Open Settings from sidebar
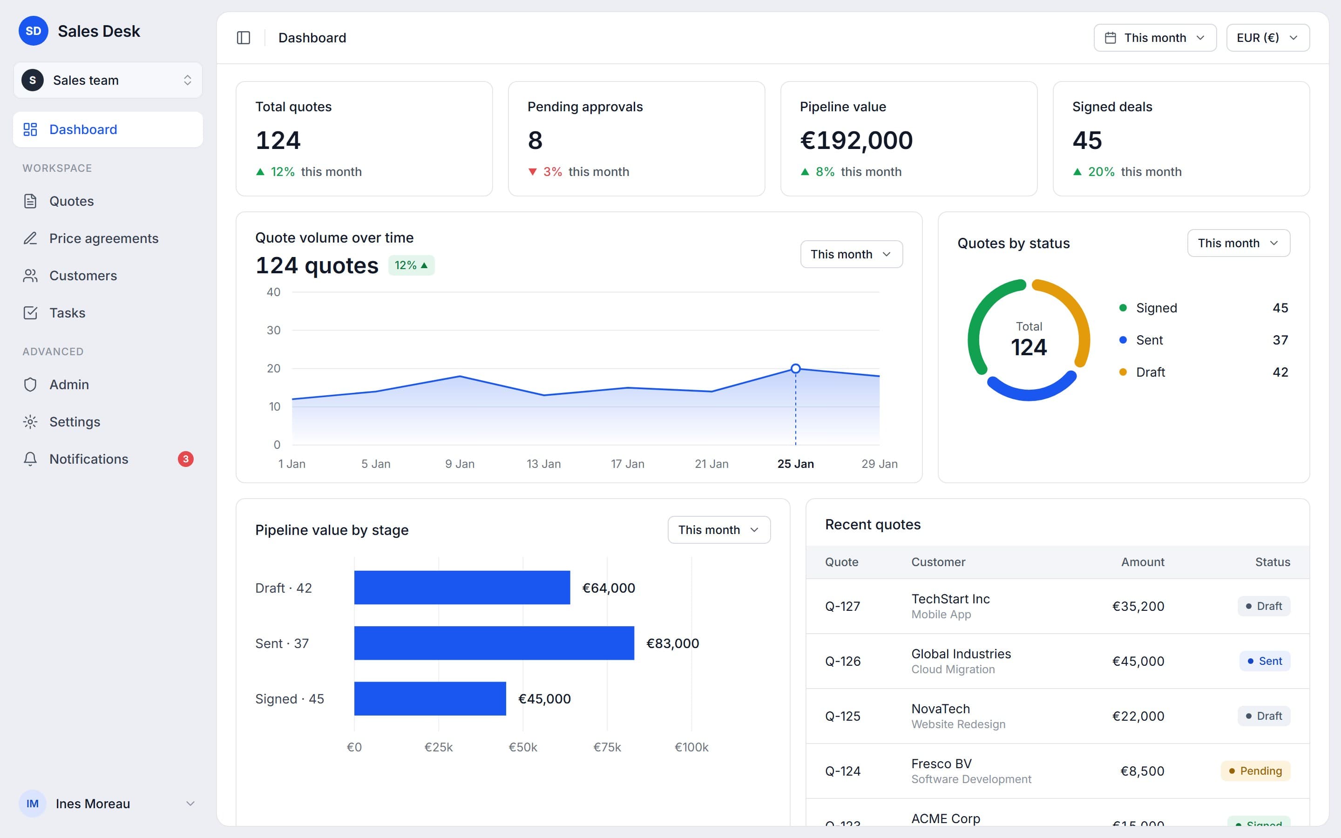1341x838 pixels. pos(108,422)
